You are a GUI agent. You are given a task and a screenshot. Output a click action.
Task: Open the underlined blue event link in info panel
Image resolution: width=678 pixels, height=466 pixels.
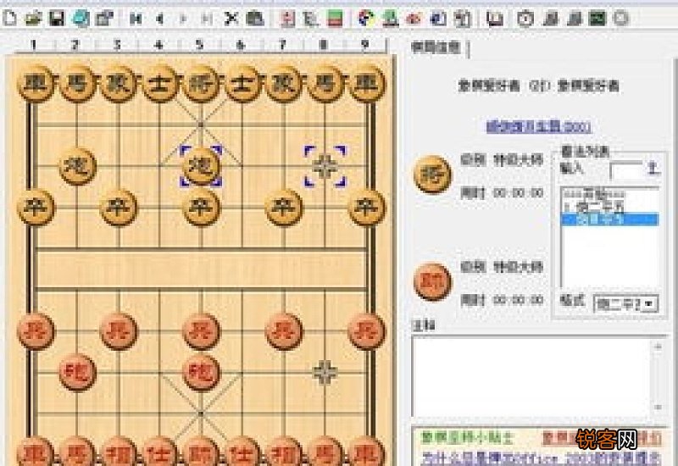538,126
